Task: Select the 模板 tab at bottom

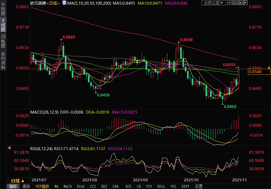Action: (26, 186)
